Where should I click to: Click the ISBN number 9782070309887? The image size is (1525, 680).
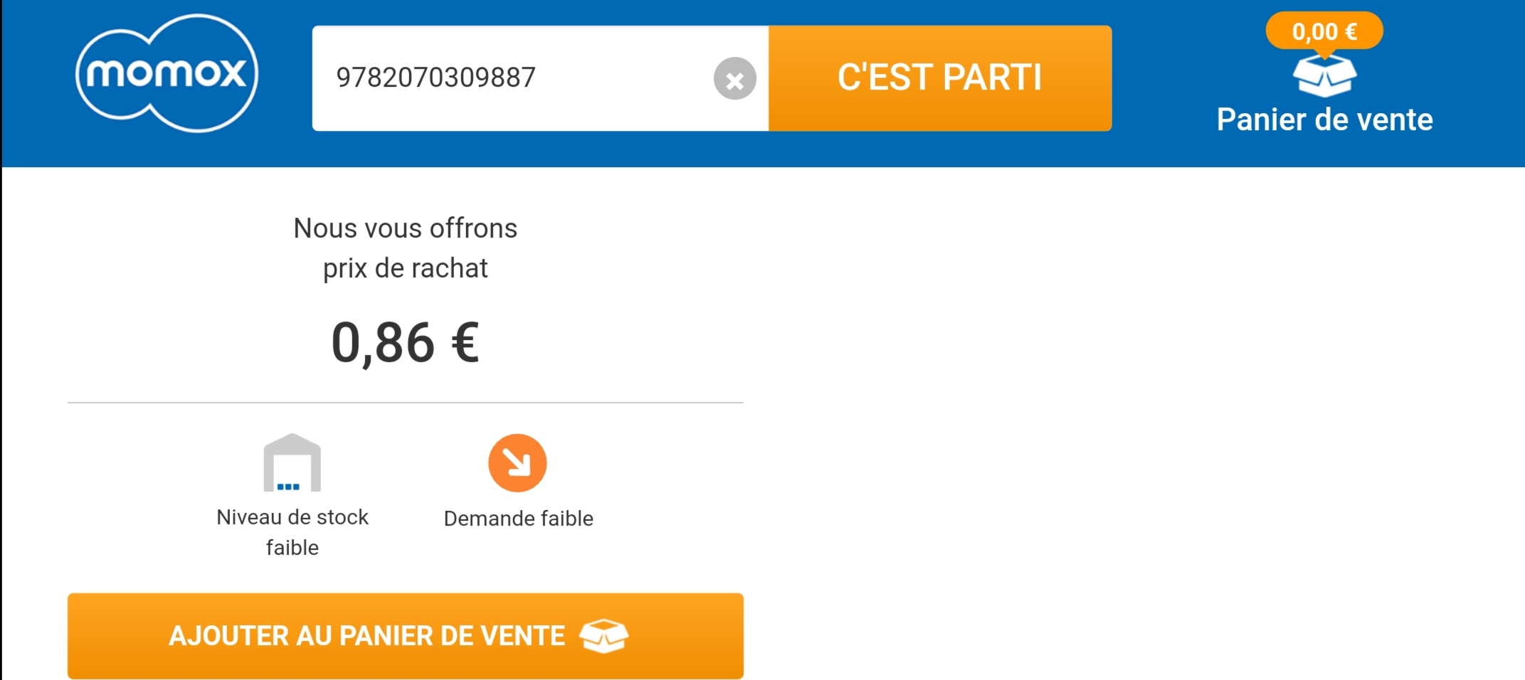(x=436, y=78)
